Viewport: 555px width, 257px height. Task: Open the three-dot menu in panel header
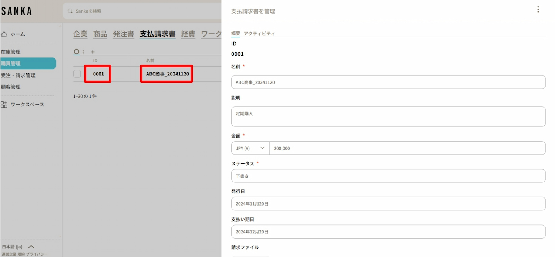(538, 10)
